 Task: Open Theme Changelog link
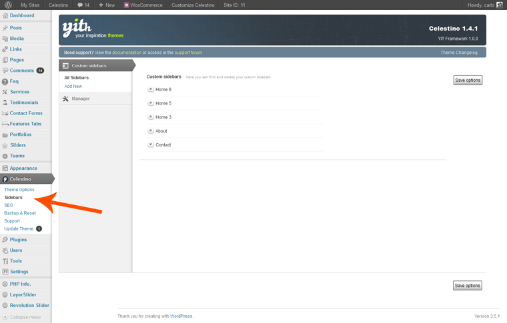pyautogui.click(x=459, y=53)
